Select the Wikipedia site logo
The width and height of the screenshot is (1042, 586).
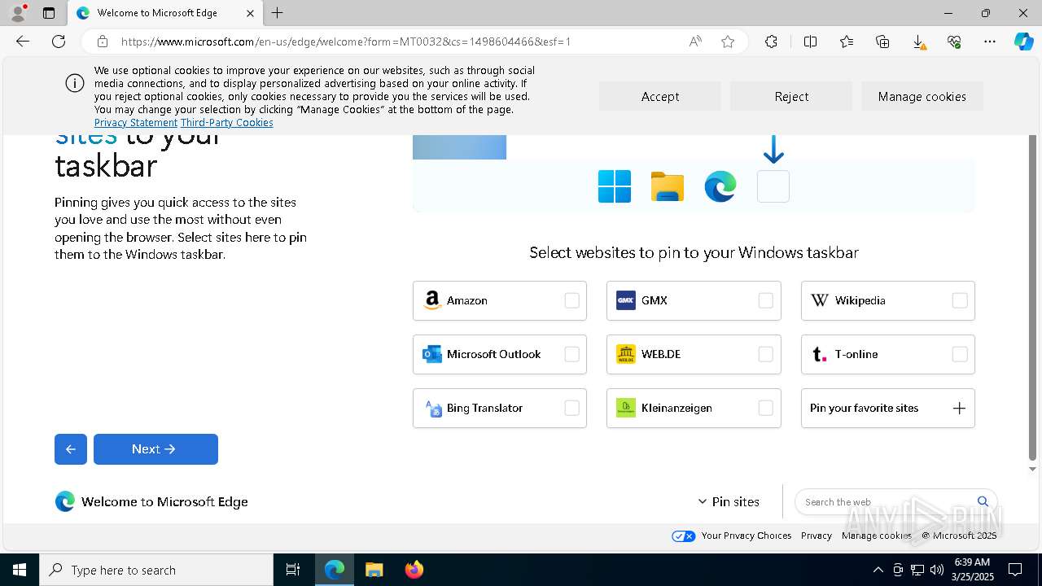pos(820,300)
